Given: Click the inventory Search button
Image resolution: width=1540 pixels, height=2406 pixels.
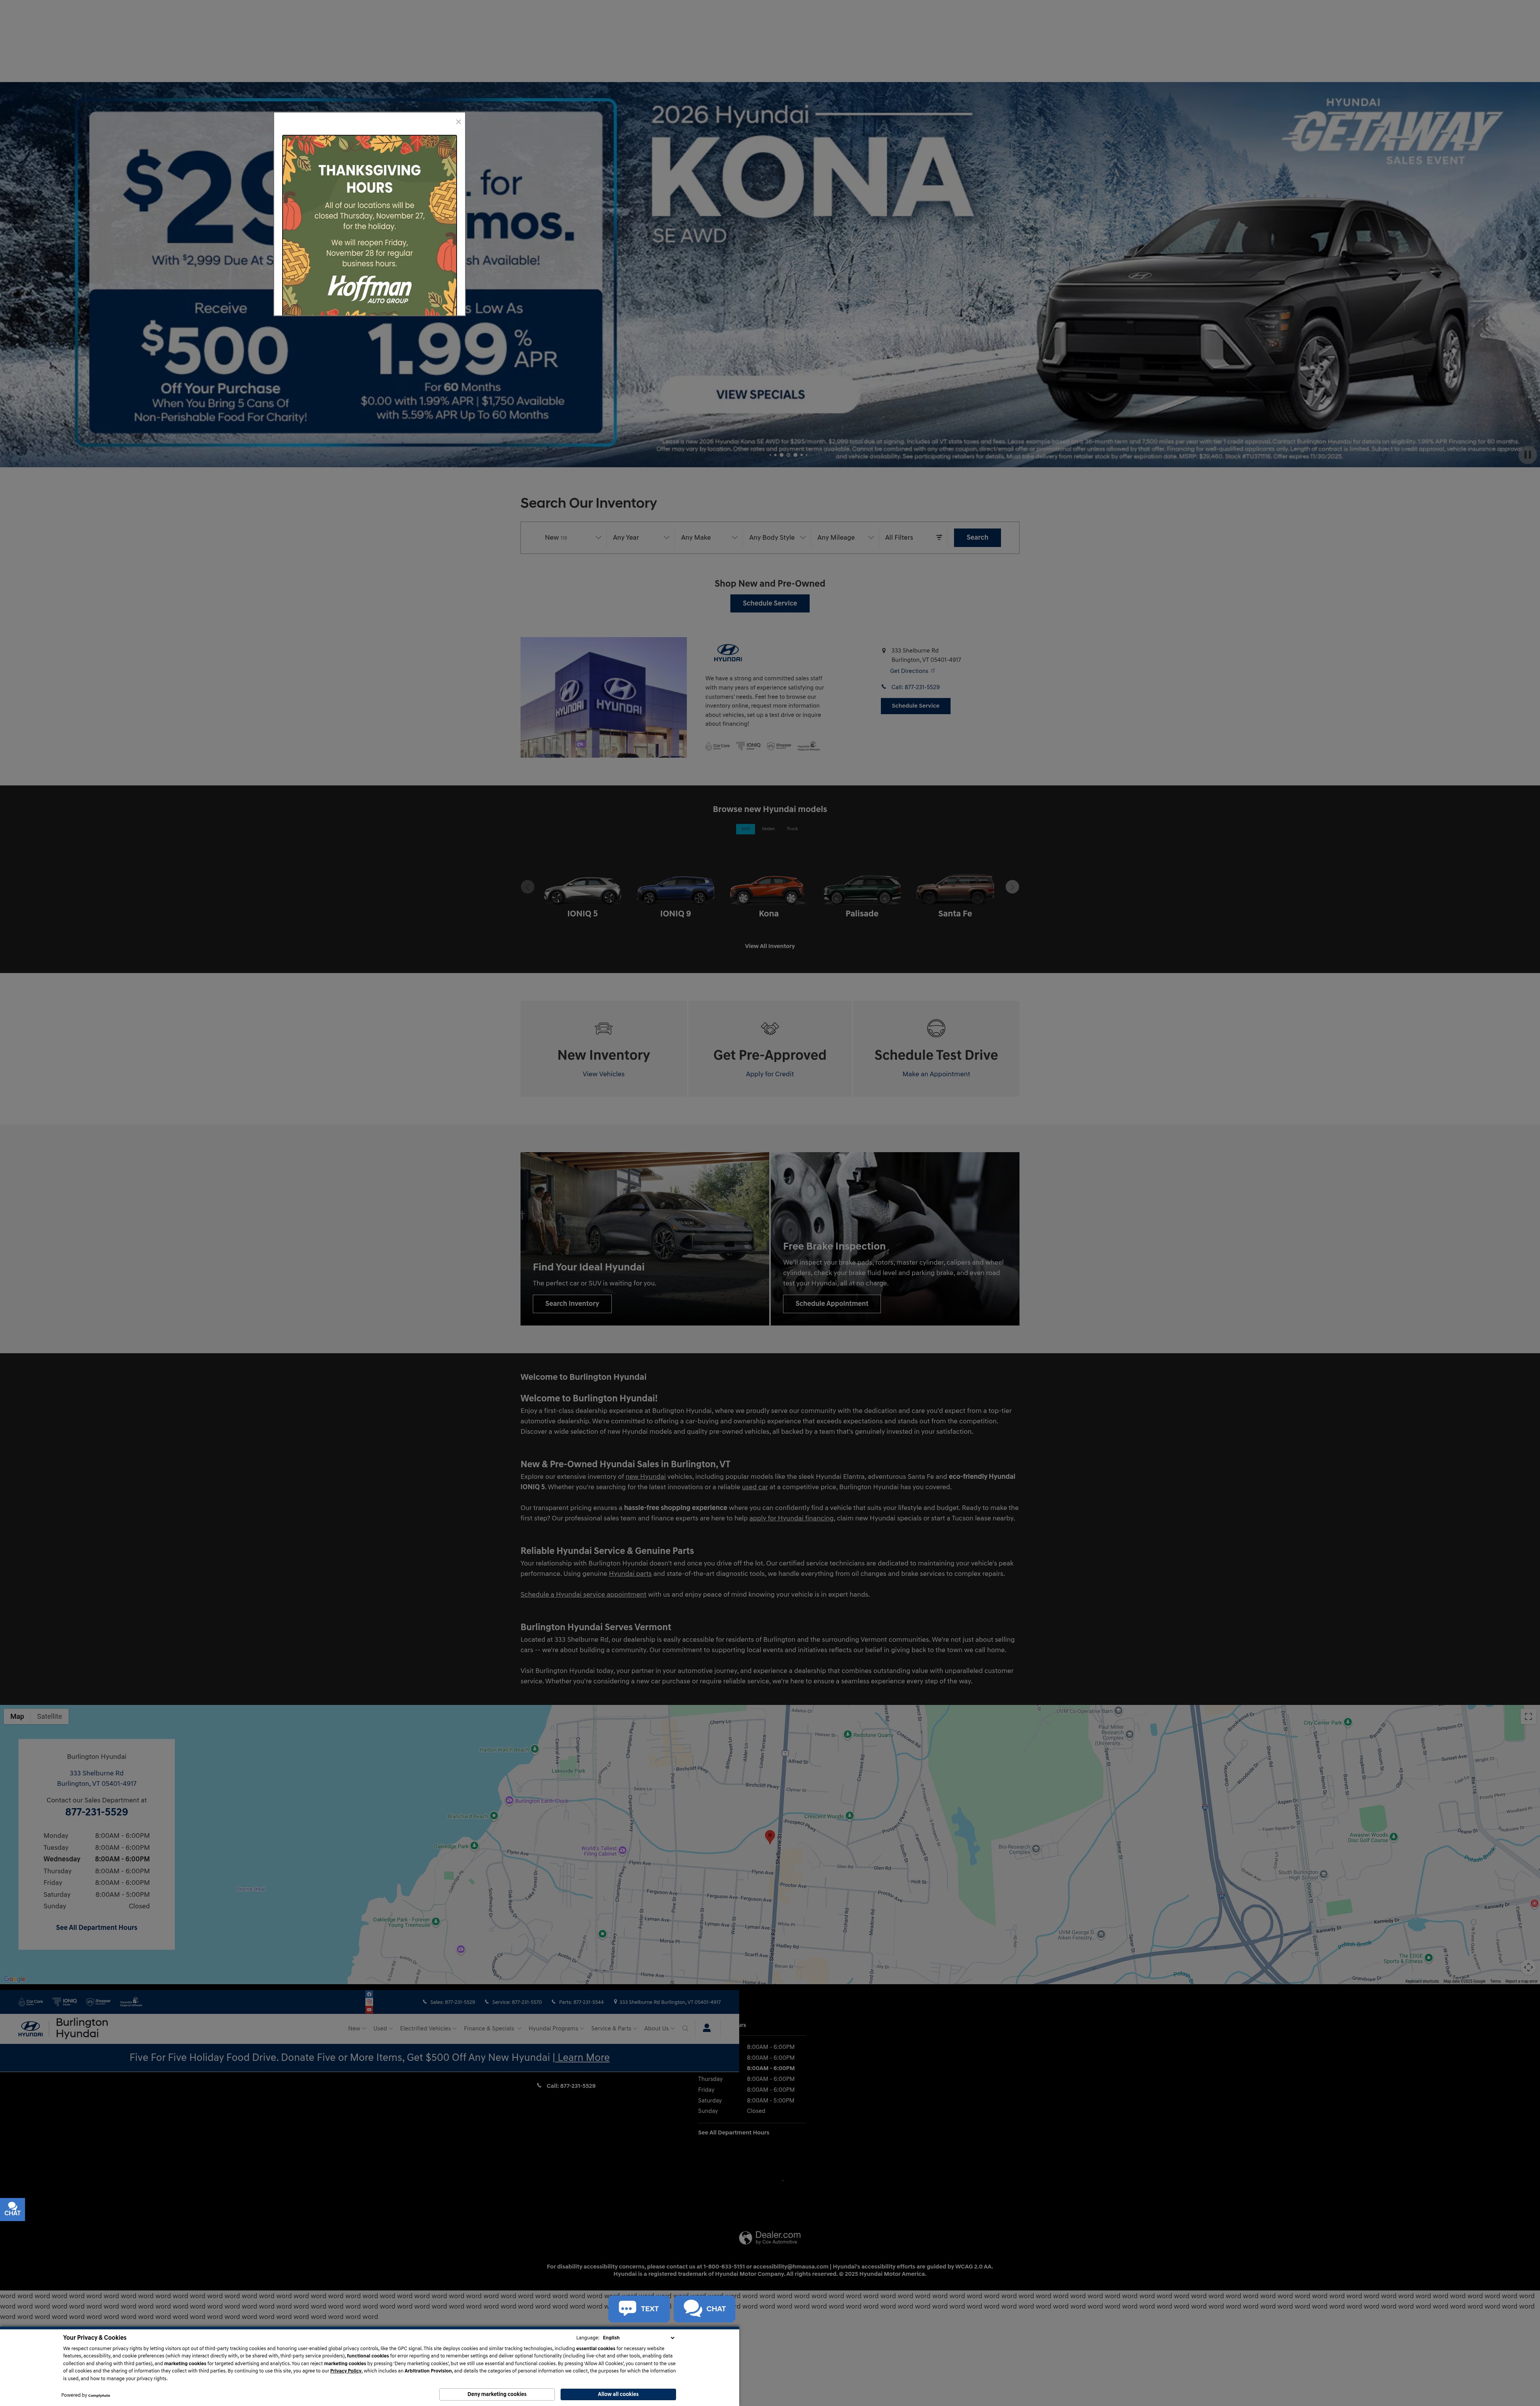Looking at the screenshot, I should tap(977, 537).
